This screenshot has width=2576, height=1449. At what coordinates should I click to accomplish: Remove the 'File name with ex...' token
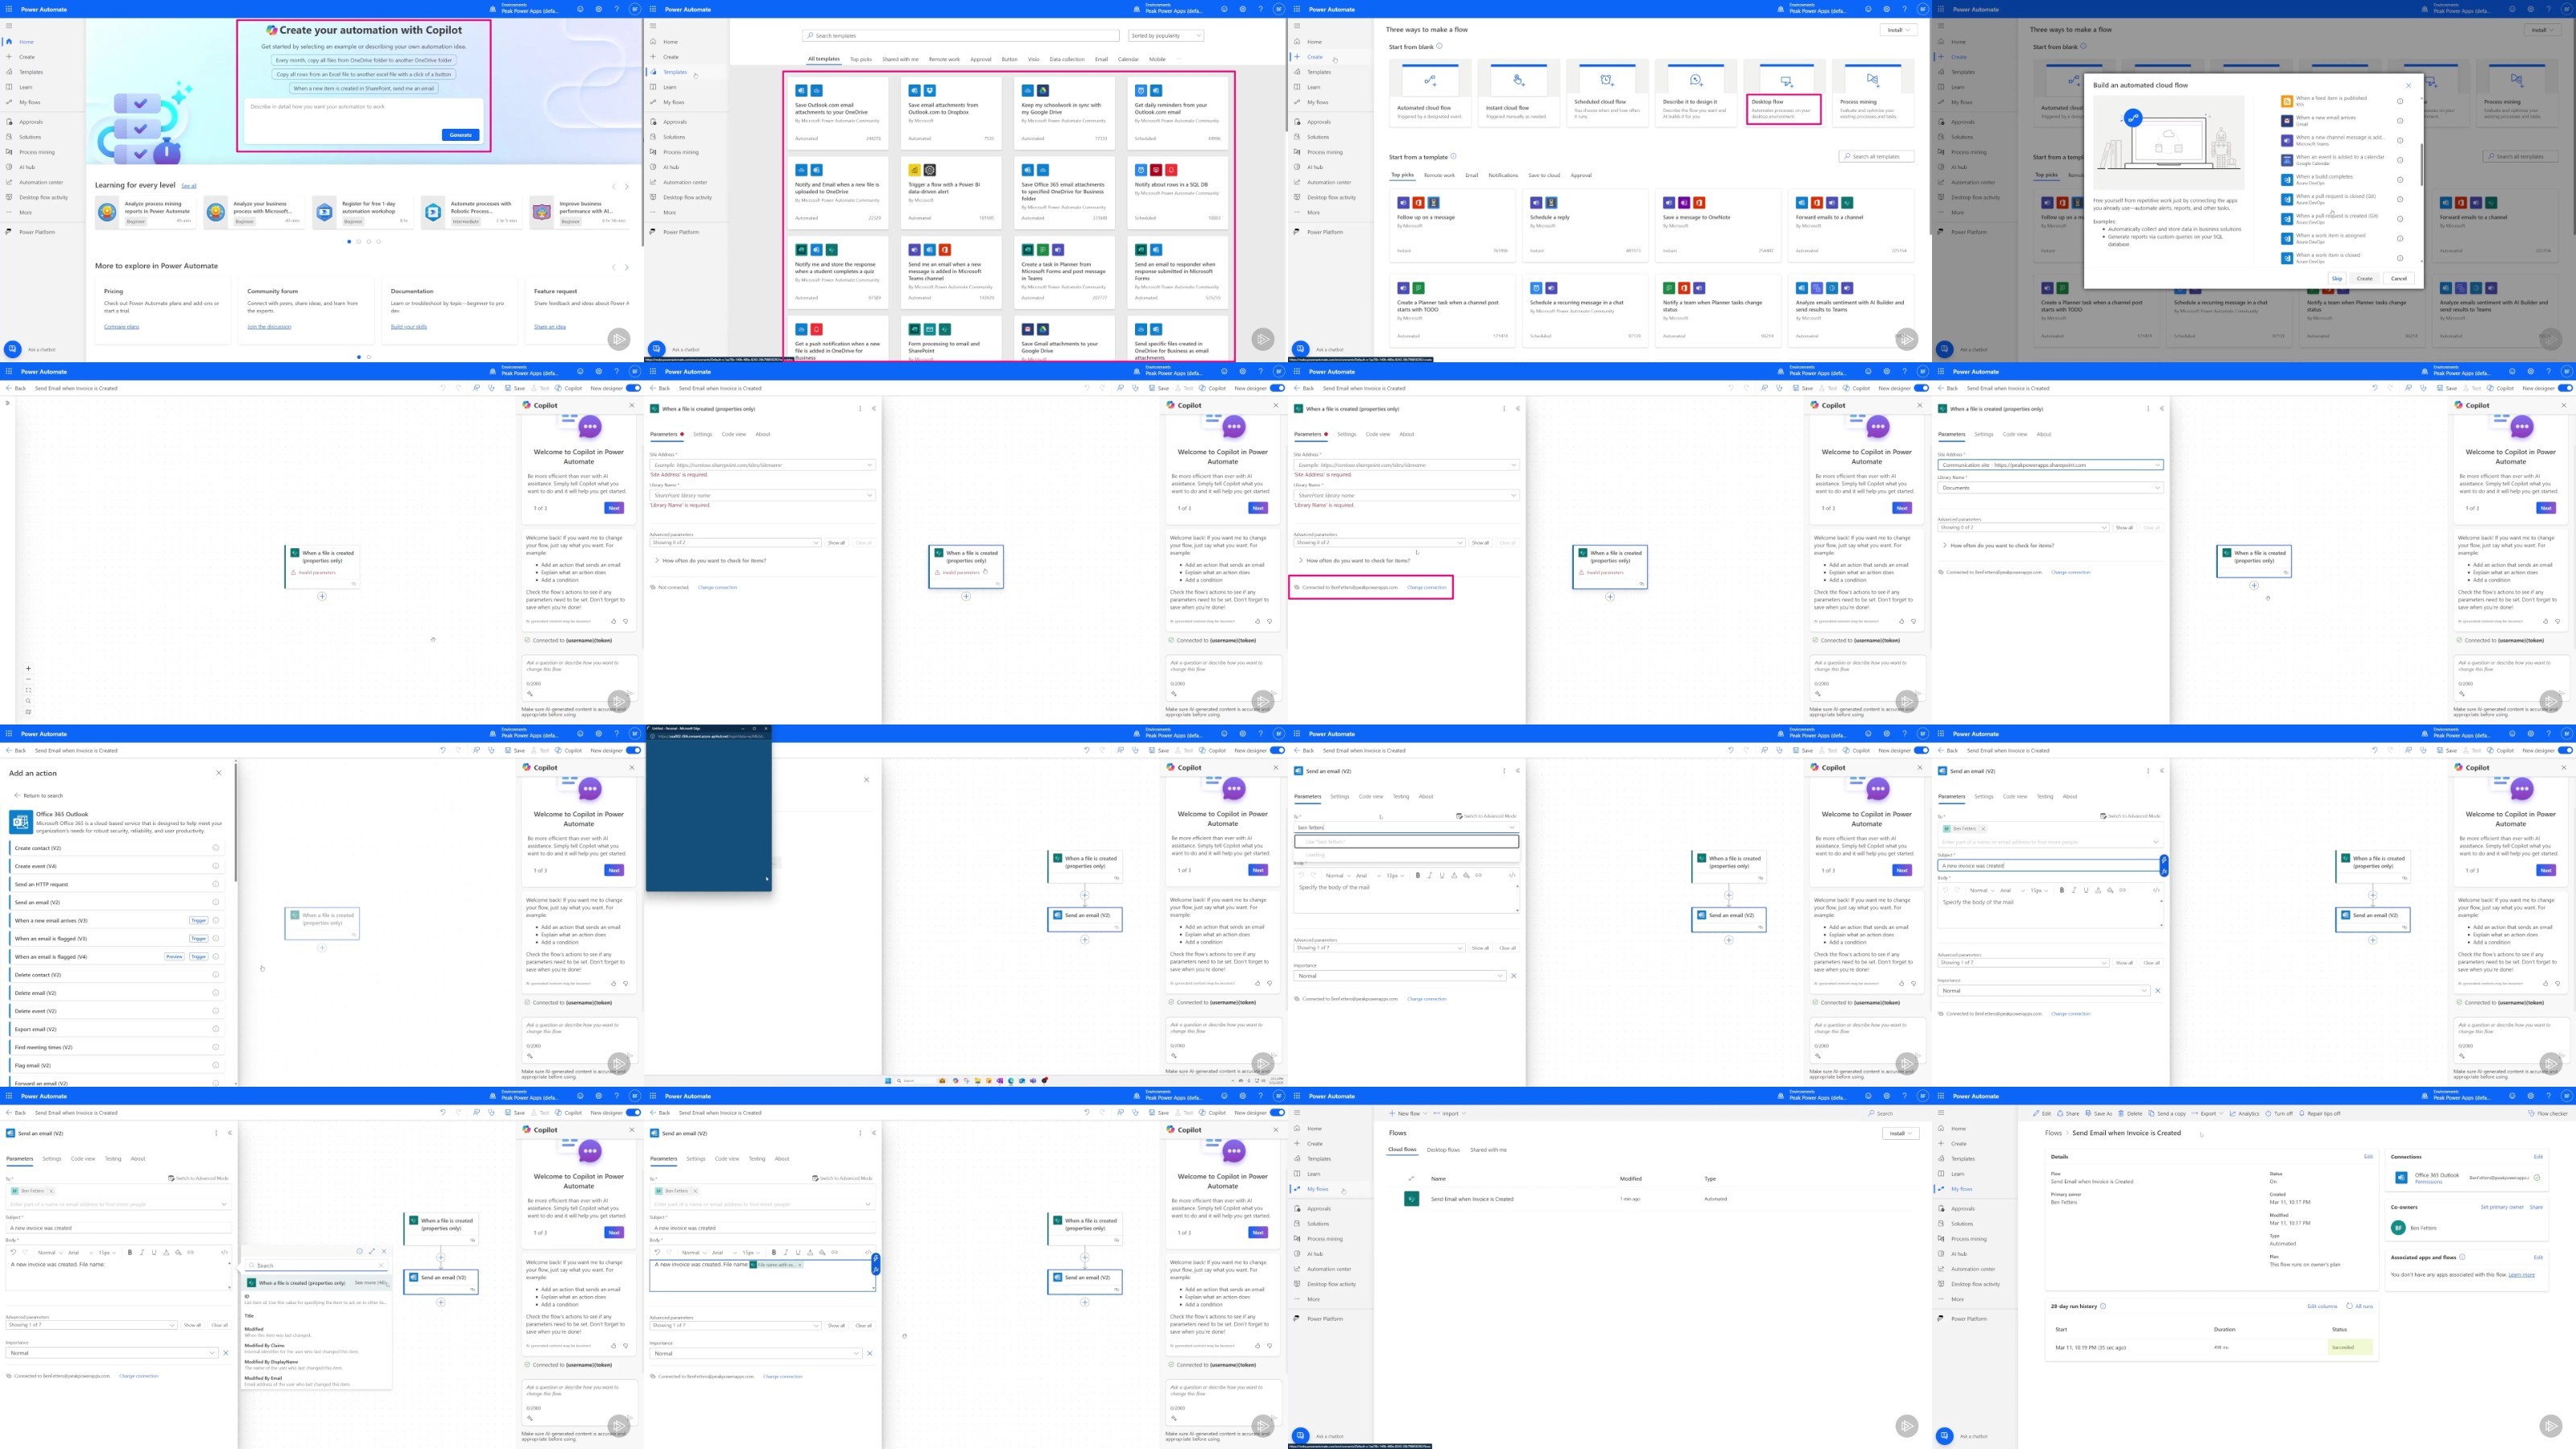(x=800, y=1265)
